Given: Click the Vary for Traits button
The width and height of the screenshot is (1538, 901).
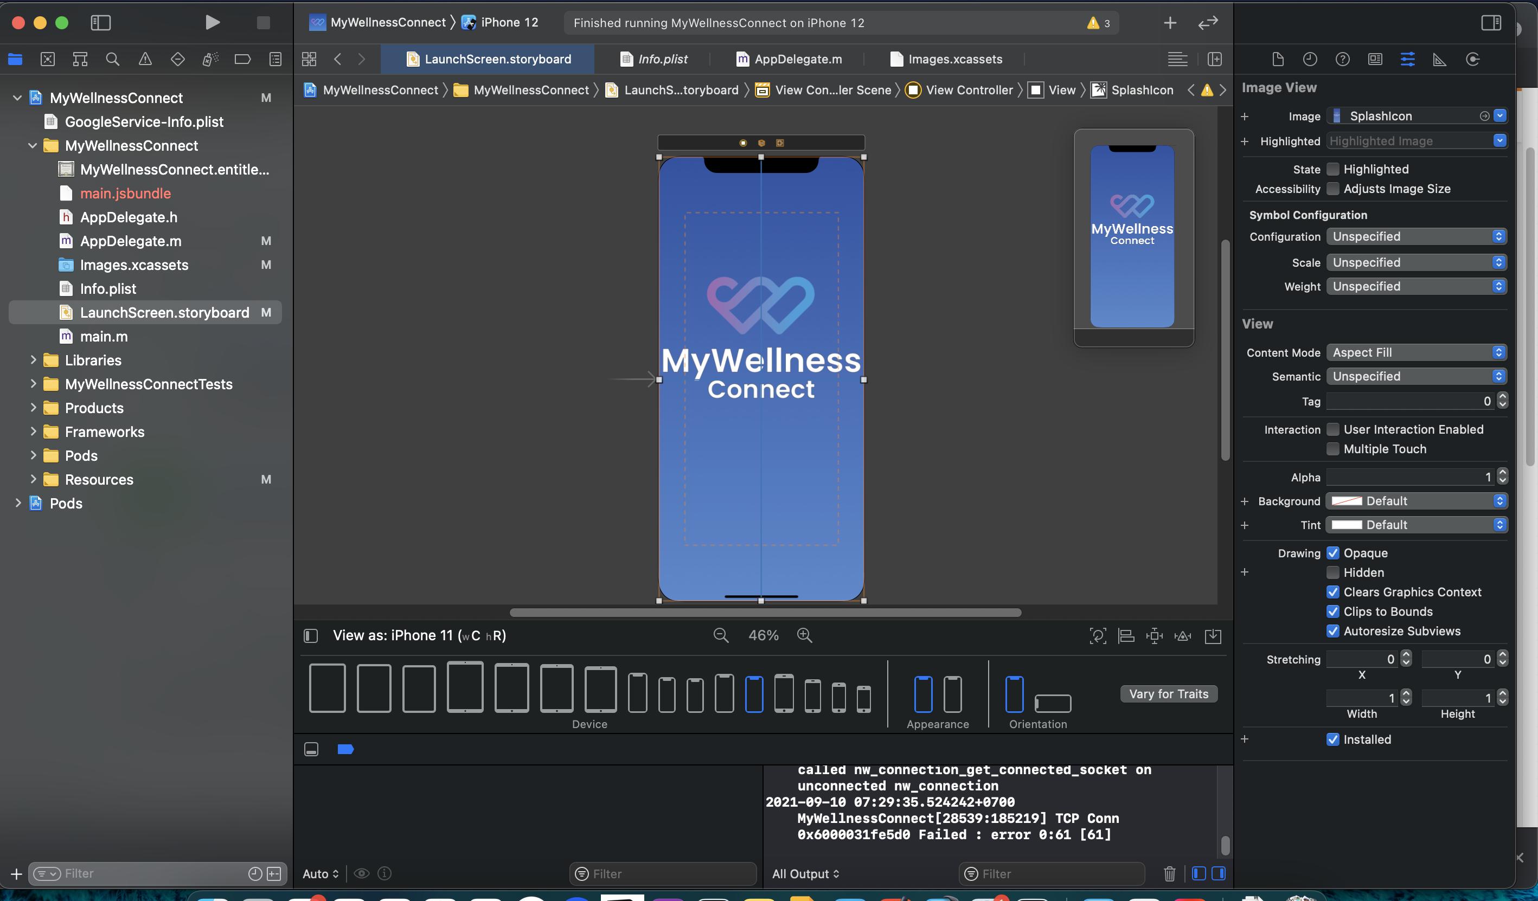Looking at the screenshot, I should click(1168, 694).
